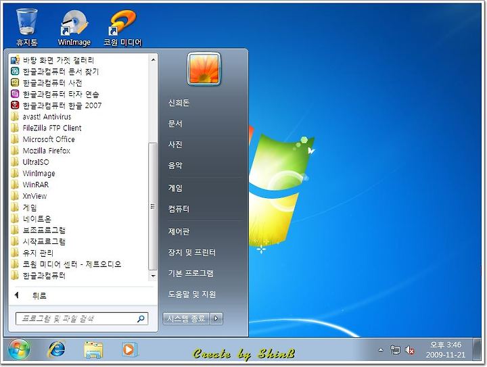
Task: Expand the Mozilla Firefox folder
Action: point(41,151)
